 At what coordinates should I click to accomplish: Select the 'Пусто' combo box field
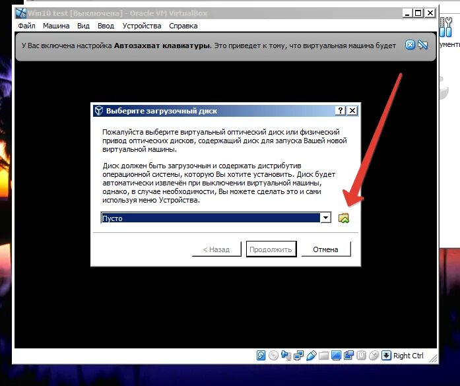click(x=216, y=218)
